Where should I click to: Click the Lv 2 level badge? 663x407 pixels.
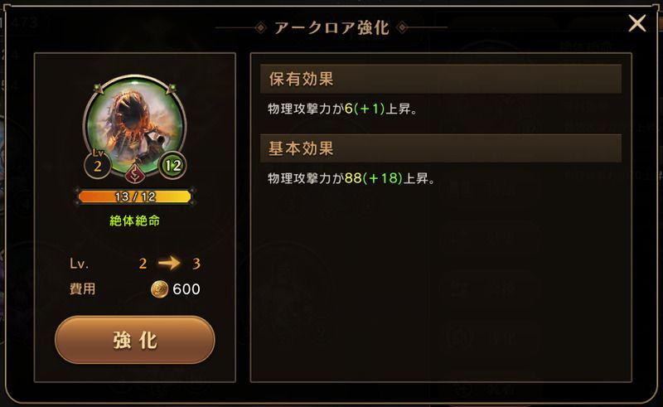97,164
